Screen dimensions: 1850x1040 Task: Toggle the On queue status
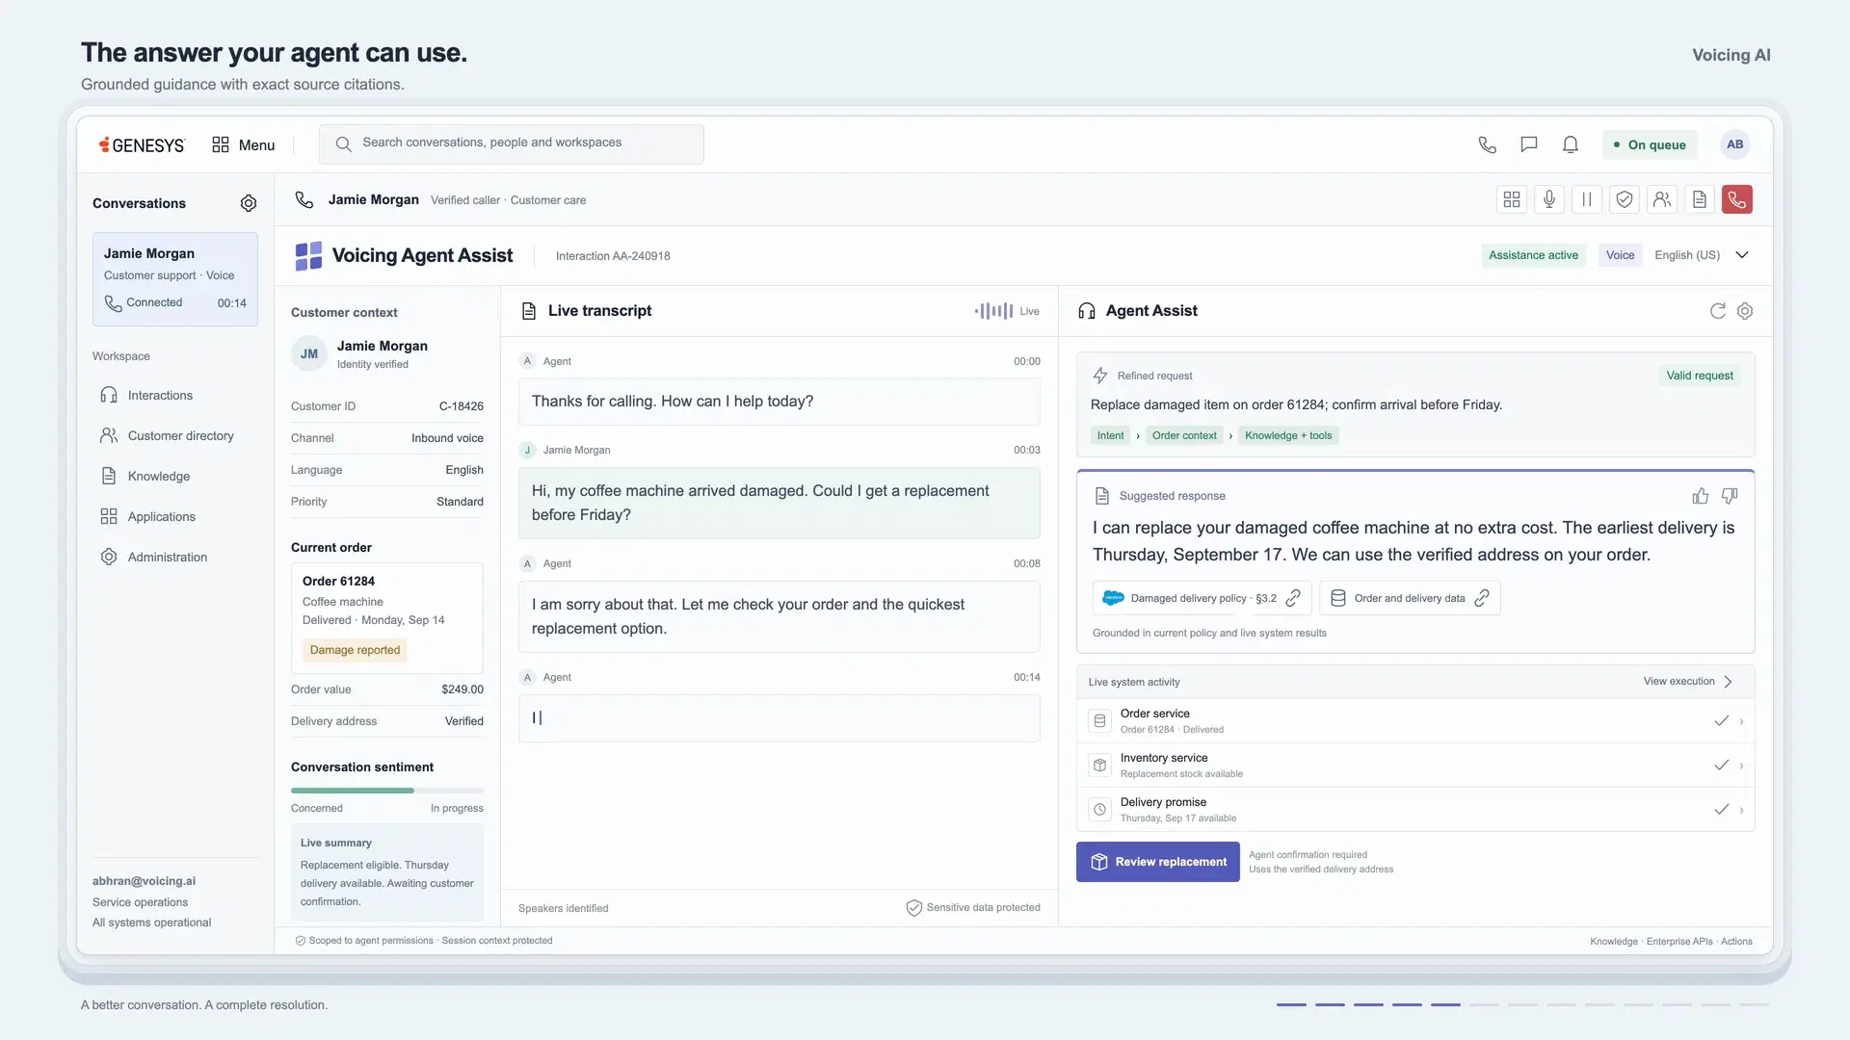tap(1650, 144)
